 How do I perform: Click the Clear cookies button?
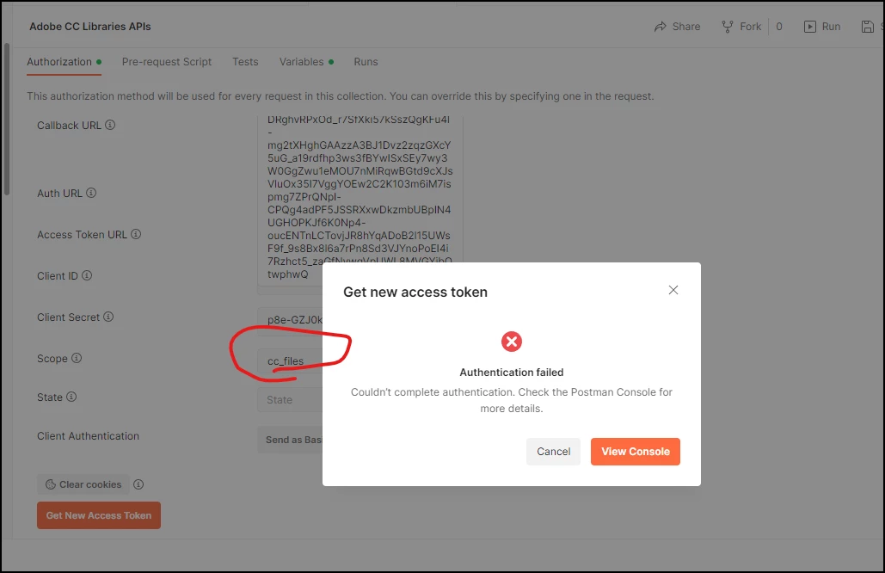[x=83, y=484]
